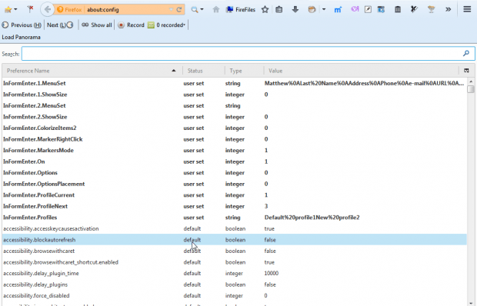
Task: Sort by the Value column header
Action: point(361,71)
